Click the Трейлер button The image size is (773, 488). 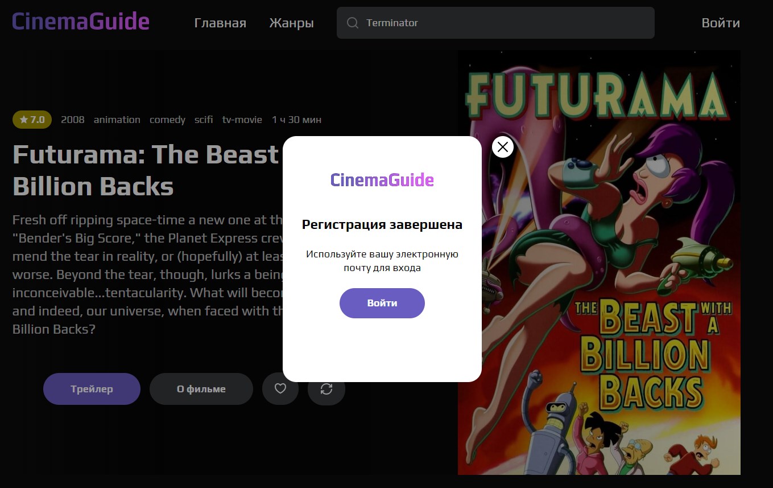click(x=92, y=389)
